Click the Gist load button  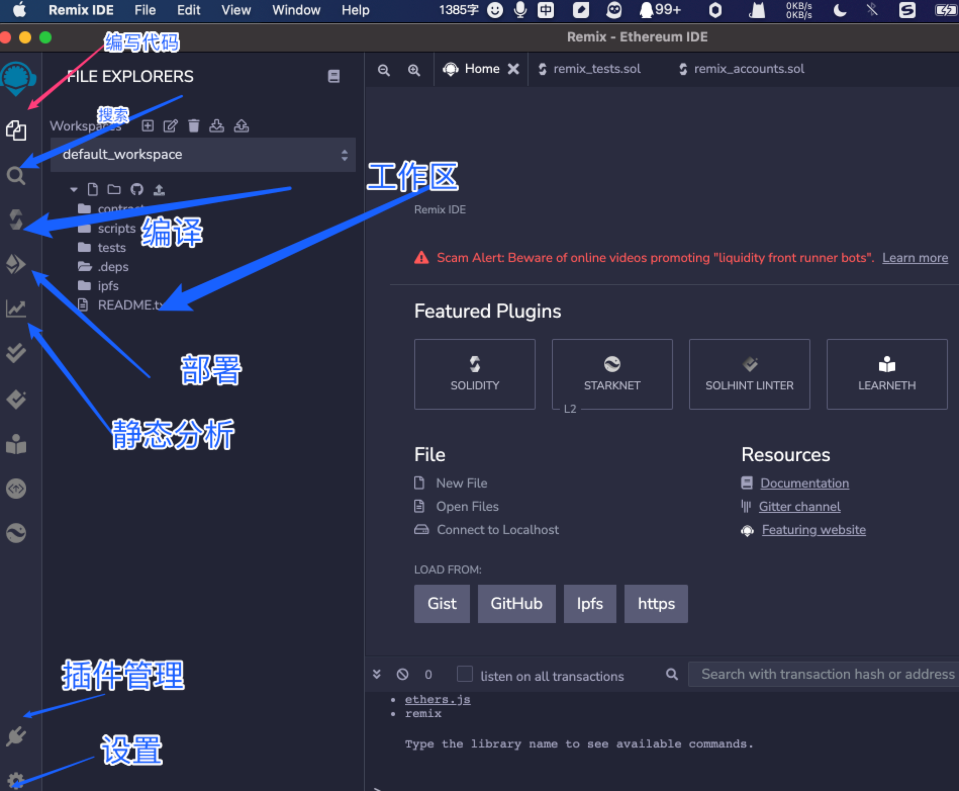click(442, 604)
